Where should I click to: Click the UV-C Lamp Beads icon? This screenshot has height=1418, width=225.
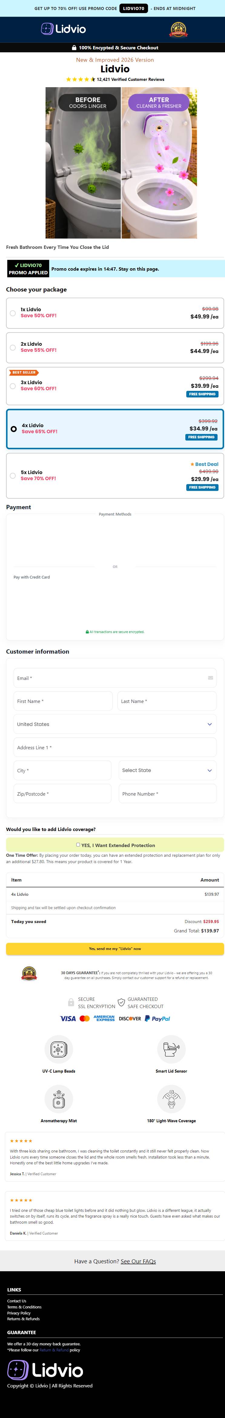[59, 1049]
